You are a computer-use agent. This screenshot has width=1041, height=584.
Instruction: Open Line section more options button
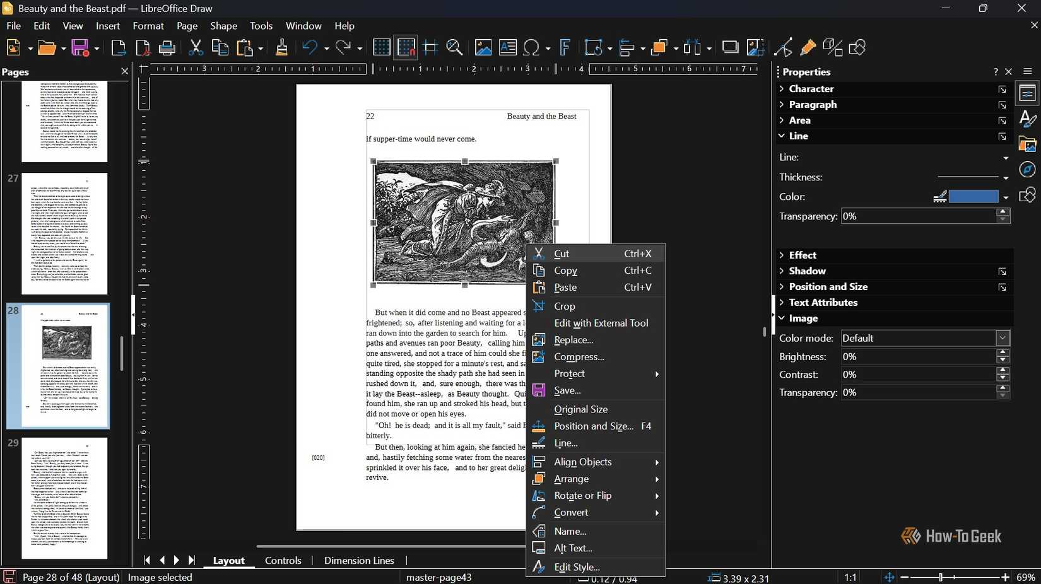pyautogui.click(x=1002, y=137)
